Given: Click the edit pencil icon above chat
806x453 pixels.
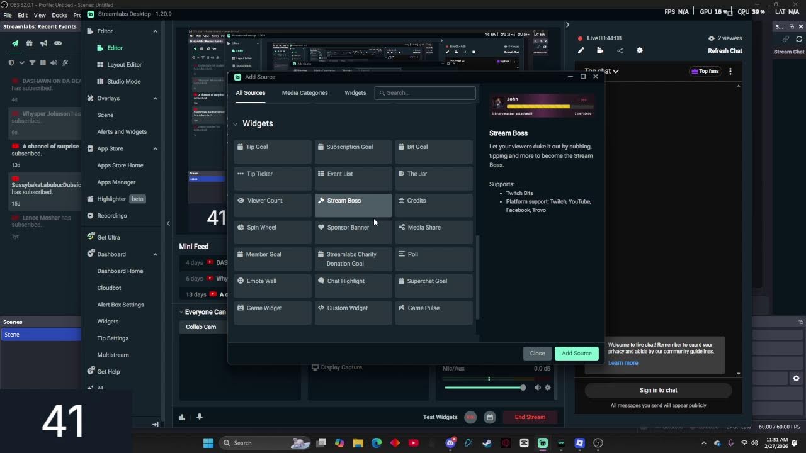Looking at the screenshot, I should click(x=581, y=51).
